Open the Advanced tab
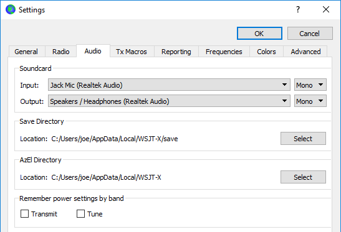Screen dimensions: 341x232 (305, 52)
